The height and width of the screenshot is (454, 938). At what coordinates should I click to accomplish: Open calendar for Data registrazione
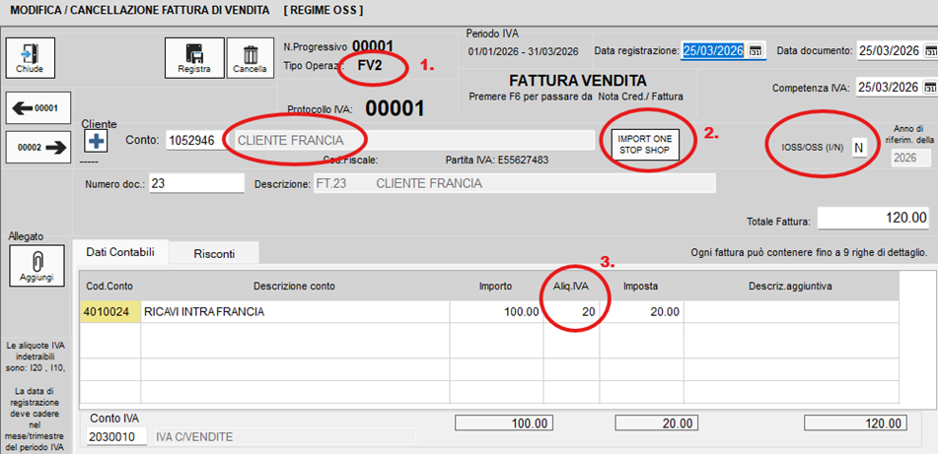pyautogui.click(x=756, y=50)
